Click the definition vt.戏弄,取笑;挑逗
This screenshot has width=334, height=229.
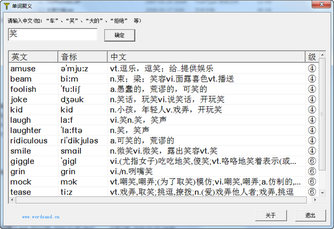pyautogui.click(x=202, y=192)
